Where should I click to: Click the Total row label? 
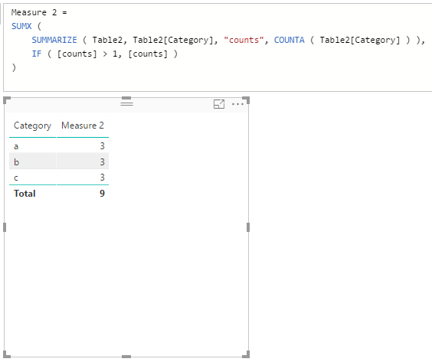[25, 194]
